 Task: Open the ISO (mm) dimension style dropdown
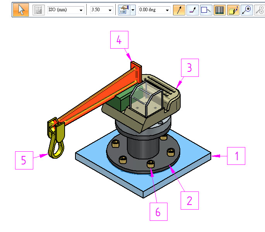(81, 10)
